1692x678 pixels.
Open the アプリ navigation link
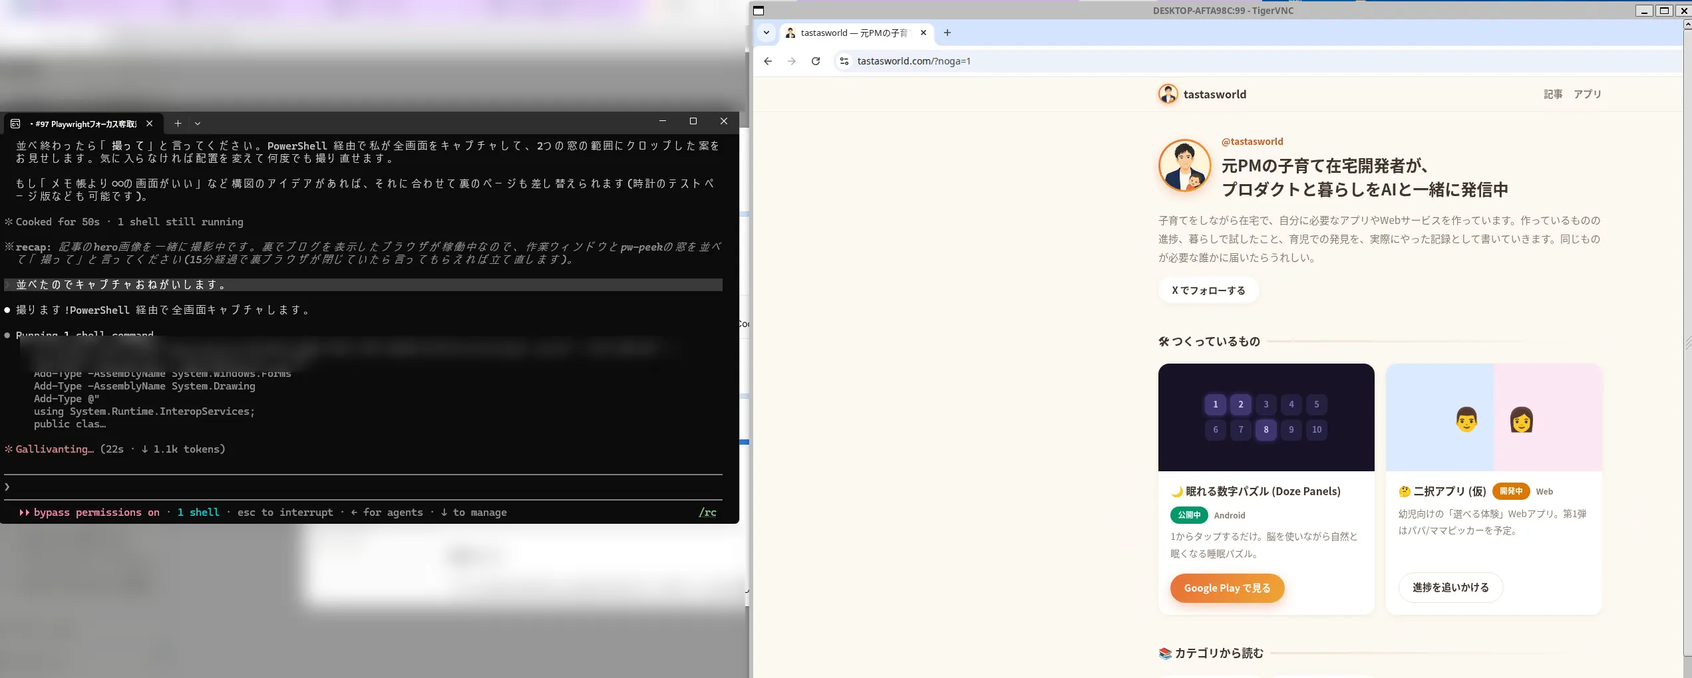pos(1588,94)
